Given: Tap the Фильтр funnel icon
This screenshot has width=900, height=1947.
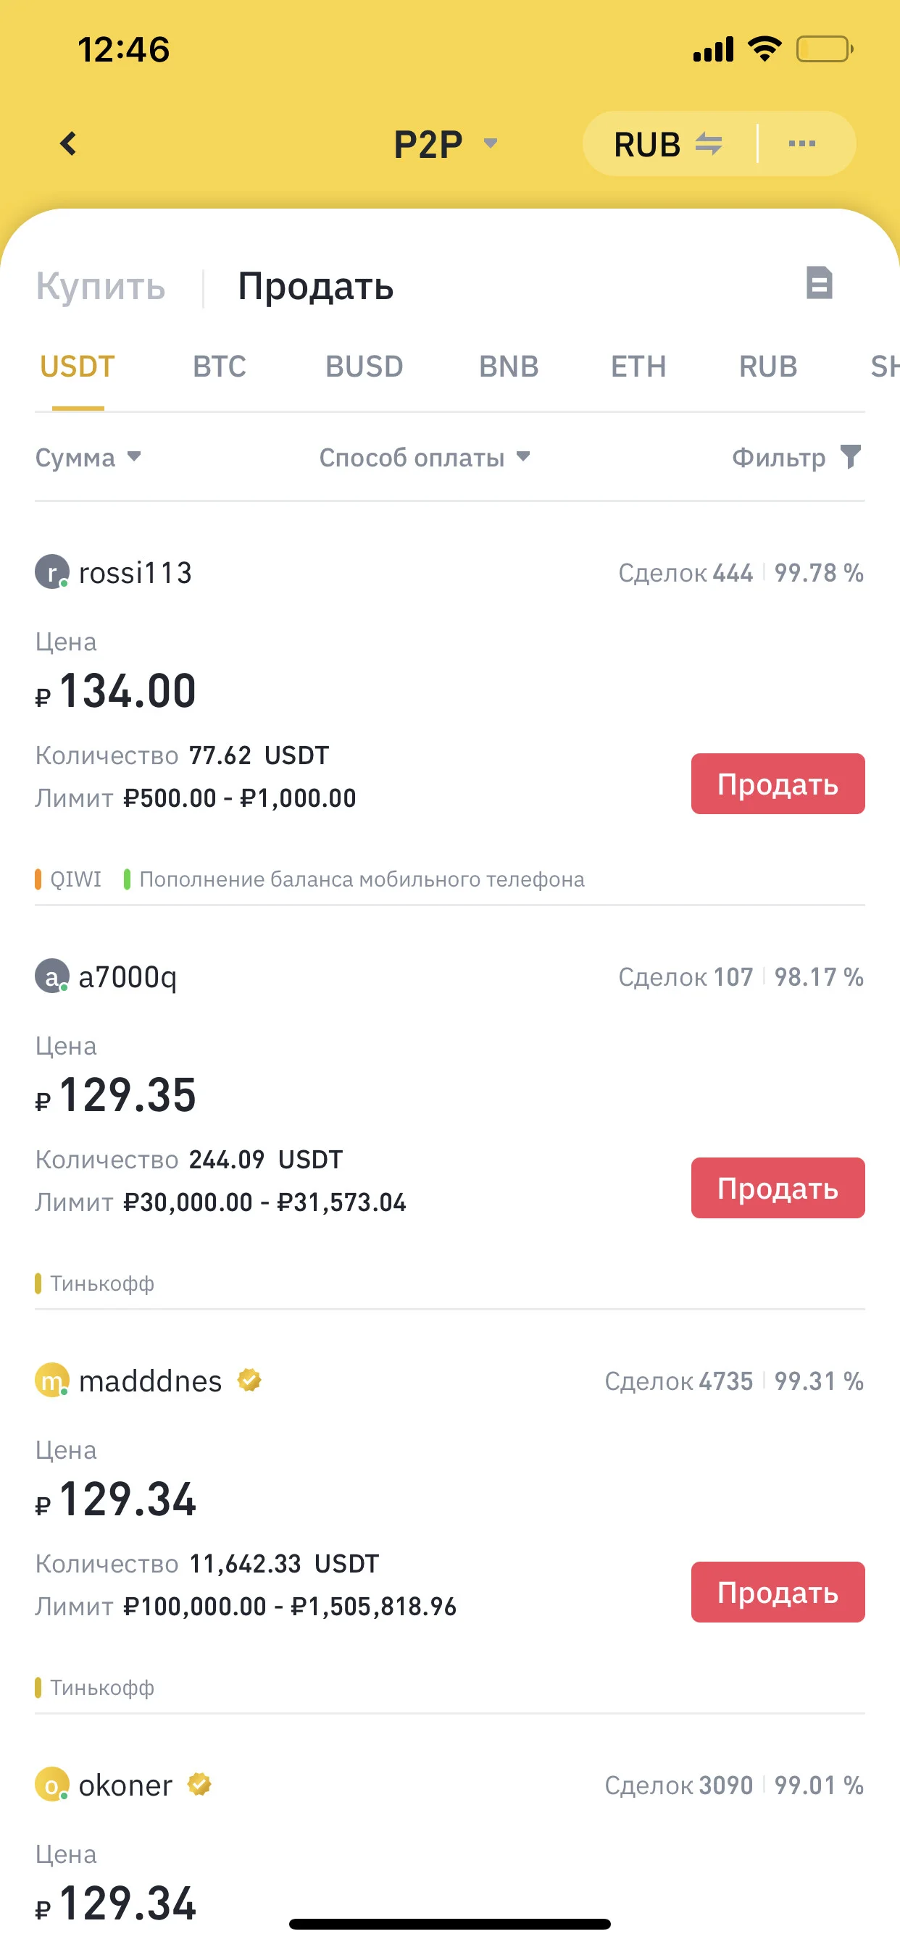Looking at the screenshot, I should (851, 456).
